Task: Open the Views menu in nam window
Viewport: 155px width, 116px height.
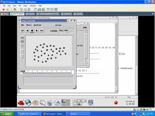Action: click(x=29, y=25)
